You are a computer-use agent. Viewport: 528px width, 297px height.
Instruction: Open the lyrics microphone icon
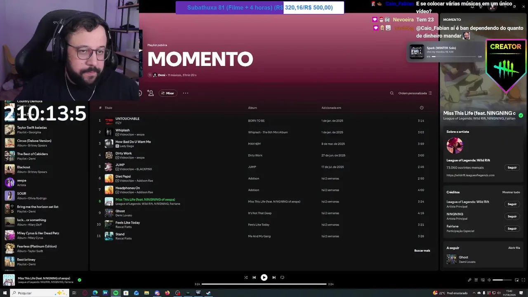tap(469, 280)
